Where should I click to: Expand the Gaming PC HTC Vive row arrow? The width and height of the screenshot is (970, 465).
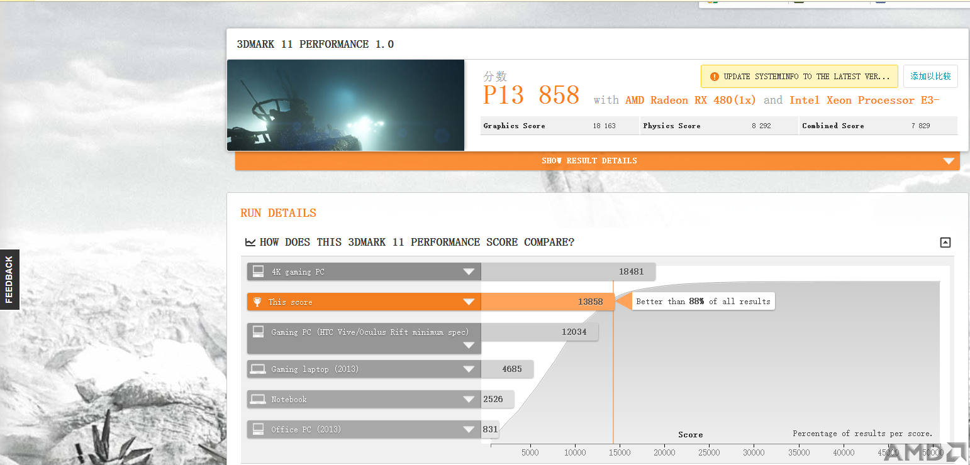pos(469,346)
